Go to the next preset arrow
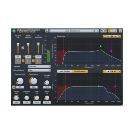This screenshot has height=134, width=134. pos(97,31)
